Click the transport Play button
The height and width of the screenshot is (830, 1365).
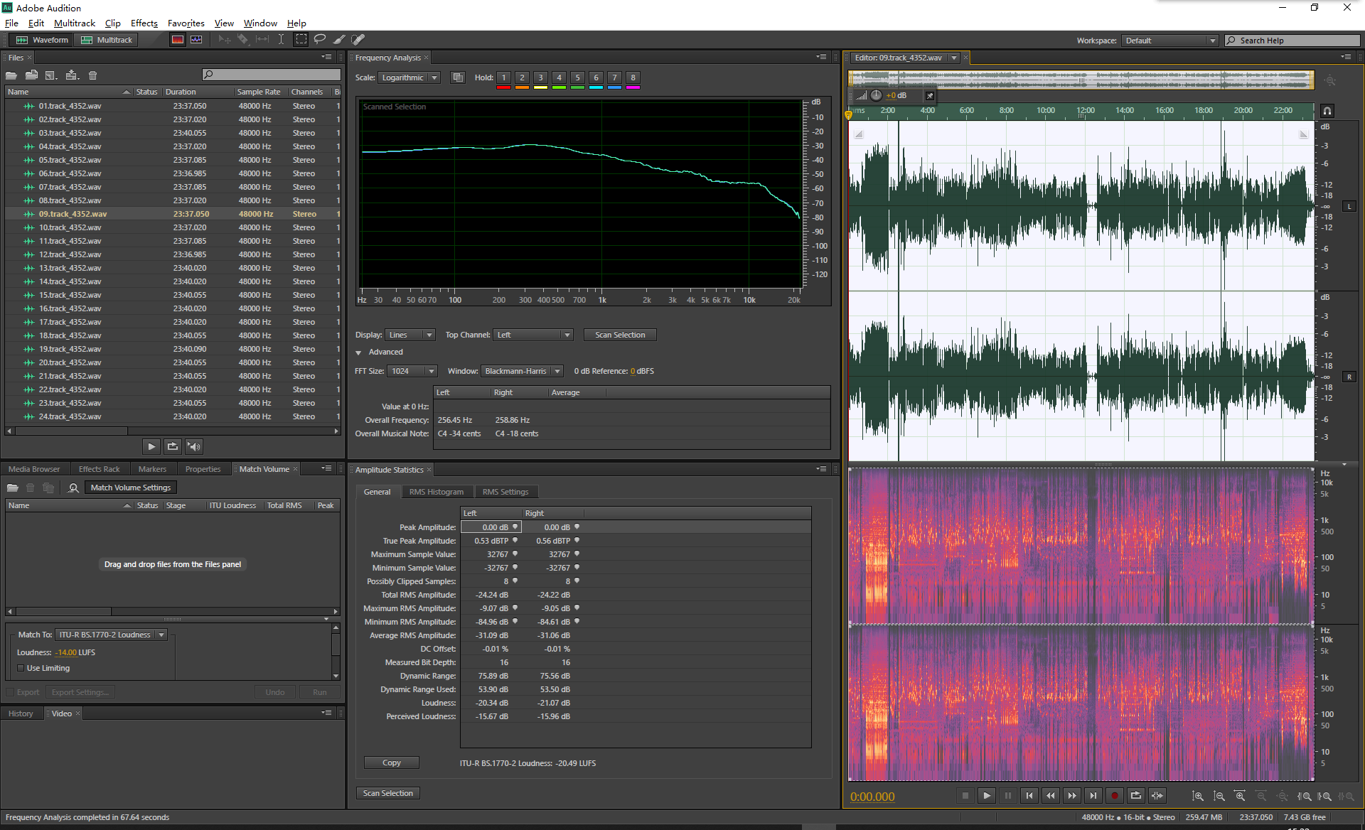(x=986, y=796)
